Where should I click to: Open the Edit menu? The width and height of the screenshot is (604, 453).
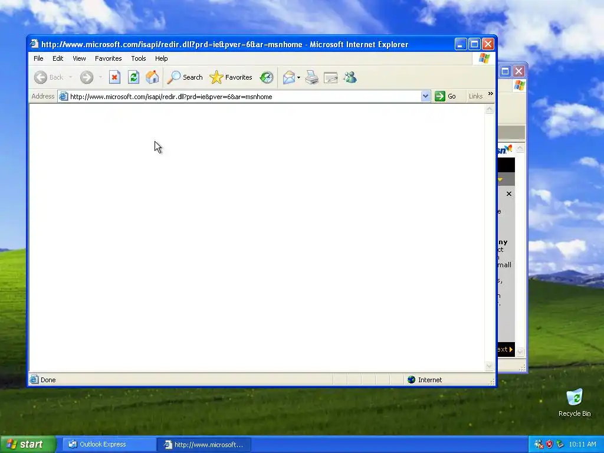58,58
